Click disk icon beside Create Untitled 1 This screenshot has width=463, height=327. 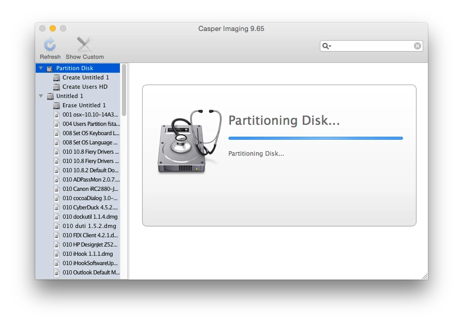pyautogui.click(x=56, y=77)
